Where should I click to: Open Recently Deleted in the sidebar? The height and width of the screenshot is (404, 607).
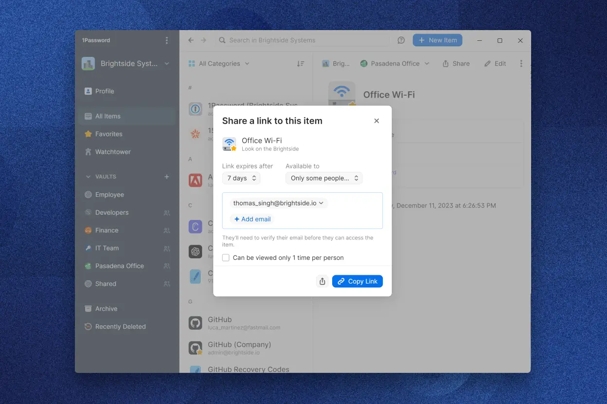pyautogui.click(x=127, y=327)
